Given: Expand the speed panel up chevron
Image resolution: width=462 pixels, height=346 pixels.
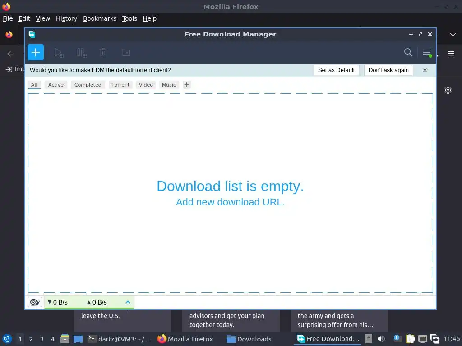Looking at the screenshot, I should click(x=128, y=302).
